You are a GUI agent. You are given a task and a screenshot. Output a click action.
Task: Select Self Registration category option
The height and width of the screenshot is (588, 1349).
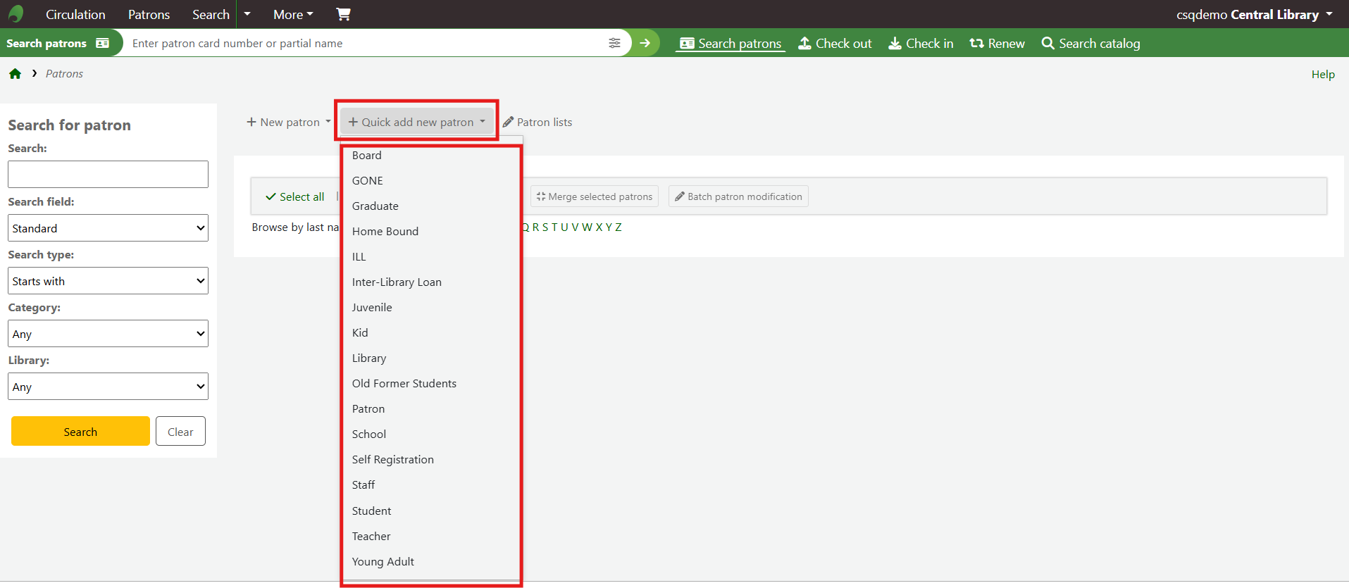(392, 460)
